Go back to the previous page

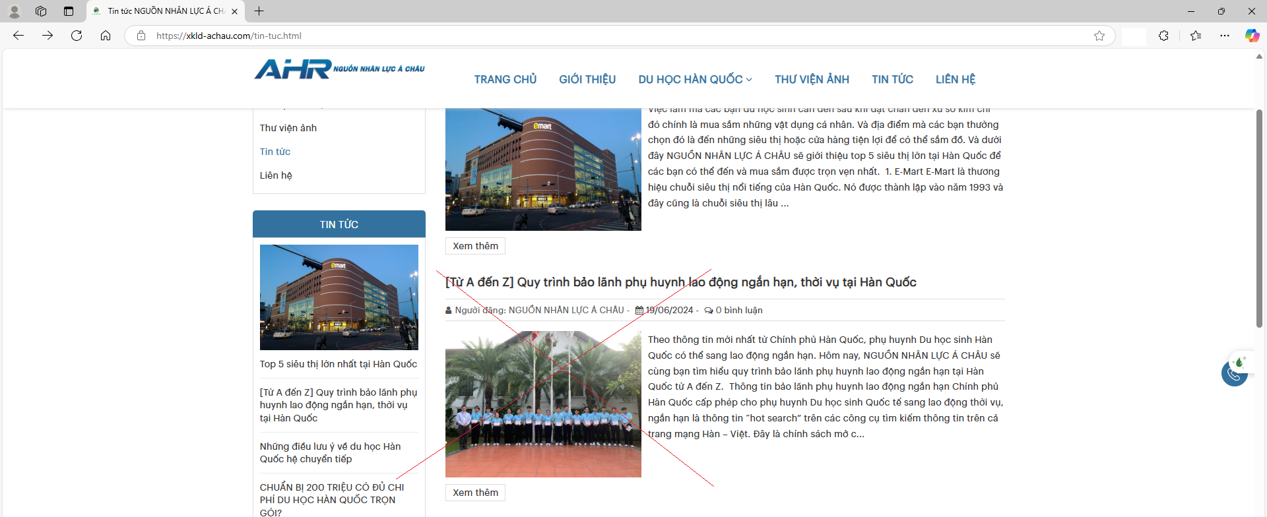(18, 36)
